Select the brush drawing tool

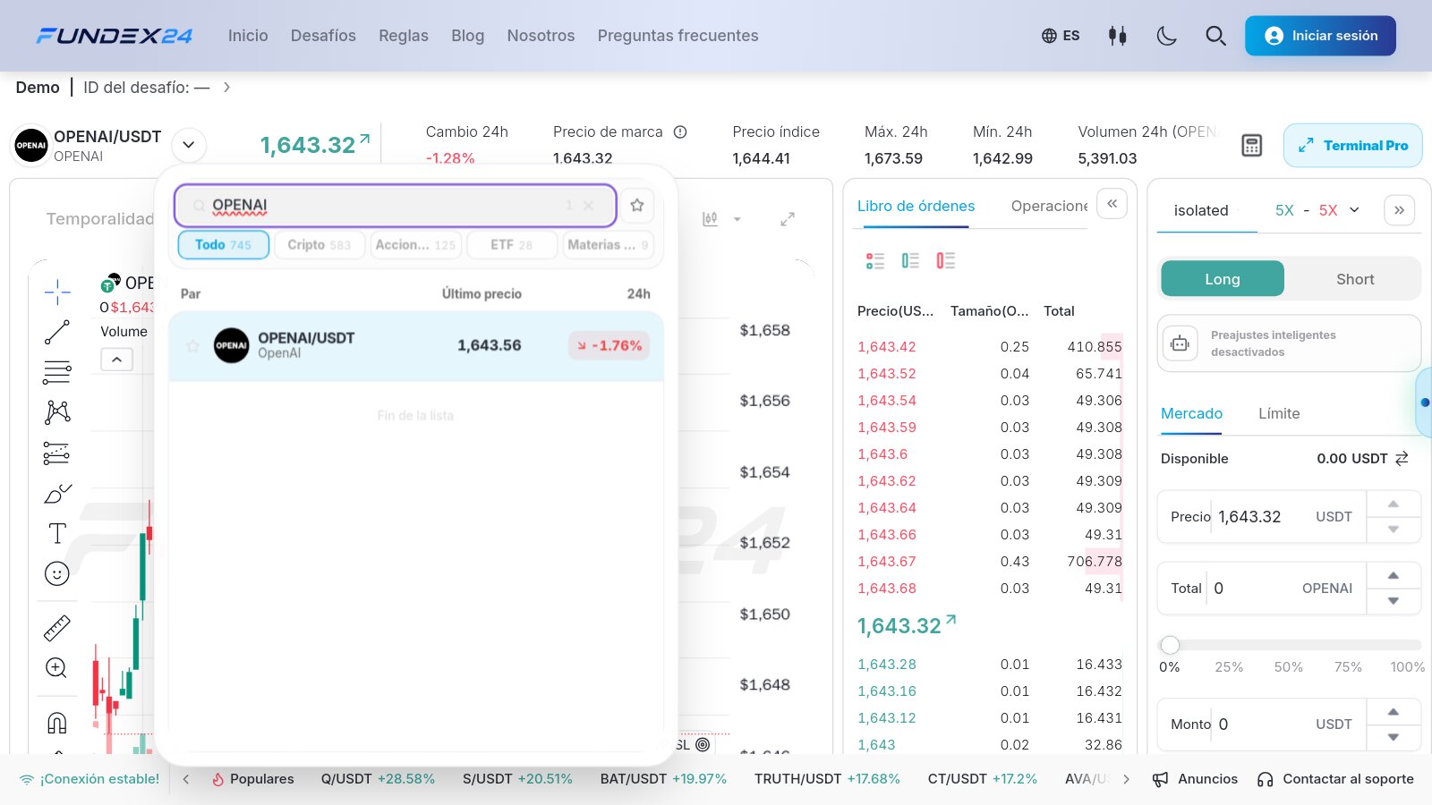57,494
